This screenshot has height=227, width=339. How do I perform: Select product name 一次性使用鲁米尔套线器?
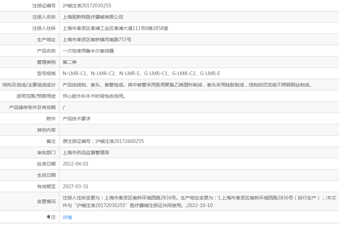coord(88,51)
